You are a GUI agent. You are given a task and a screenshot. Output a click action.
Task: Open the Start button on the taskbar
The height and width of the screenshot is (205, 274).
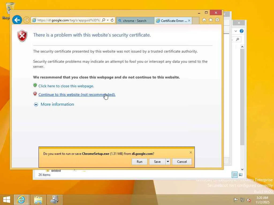(x=7, y=200)
